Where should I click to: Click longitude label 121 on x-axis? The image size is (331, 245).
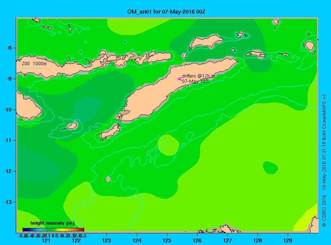pos(46,240)
